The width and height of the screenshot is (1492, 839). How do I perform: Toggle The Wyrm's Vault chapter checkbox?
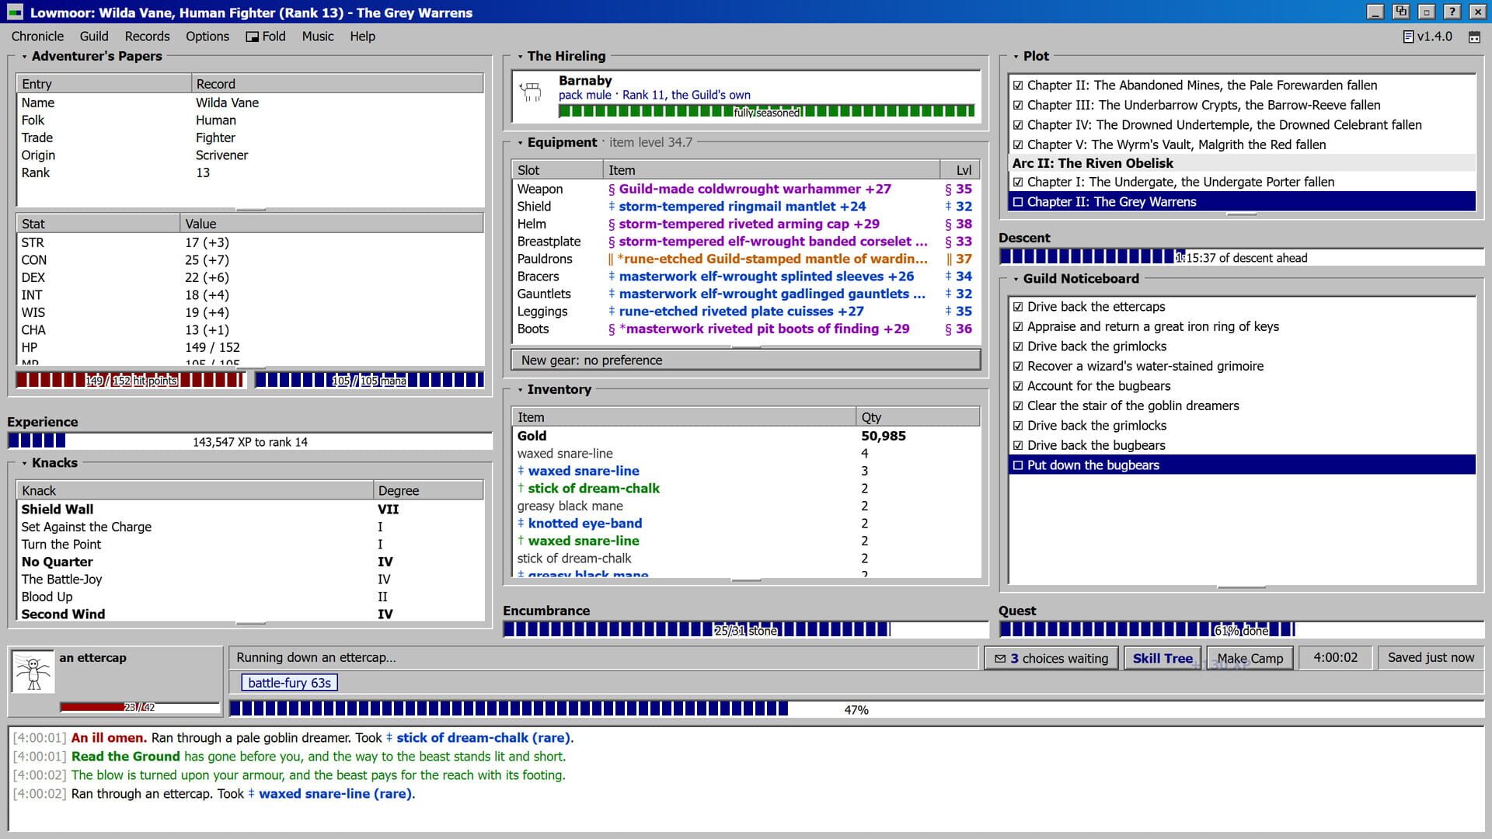1018,144
